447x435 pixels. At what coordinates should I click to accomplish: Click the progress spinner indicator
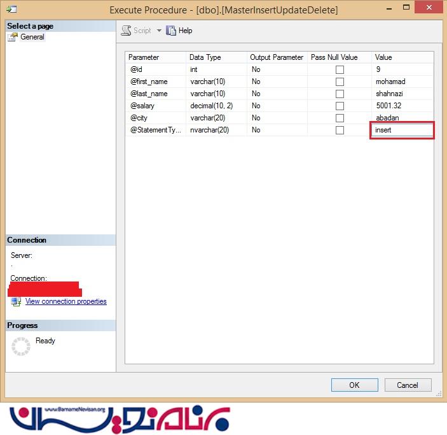(21, 346)
